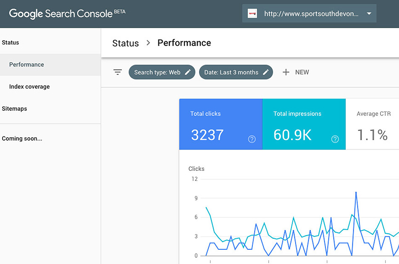Open the filter list icon
Image resolution: width=399 pixels, height=264 pixels.
pyautogui.click(x=118, y=72)
